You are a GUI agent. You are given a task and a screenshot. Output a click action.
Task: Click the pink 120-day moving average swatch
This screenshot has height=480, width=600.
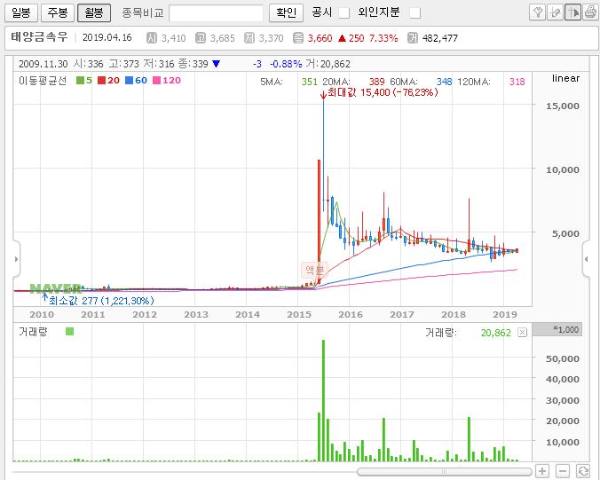click(156, 81)
